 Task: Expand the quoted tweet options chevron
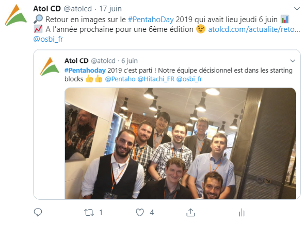click(x=293, y=61)
